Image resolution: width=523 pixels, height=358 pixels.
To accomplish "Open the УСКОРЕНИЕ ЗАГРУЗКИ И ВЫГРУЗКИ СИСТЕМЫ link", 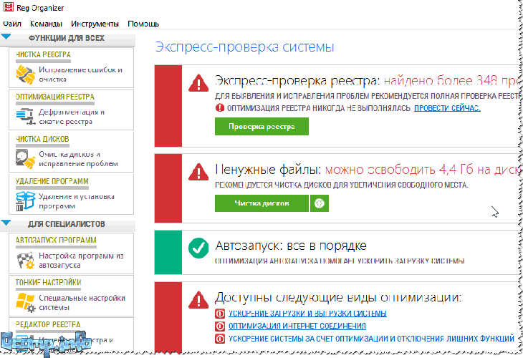I will click(x=307, y=314).
